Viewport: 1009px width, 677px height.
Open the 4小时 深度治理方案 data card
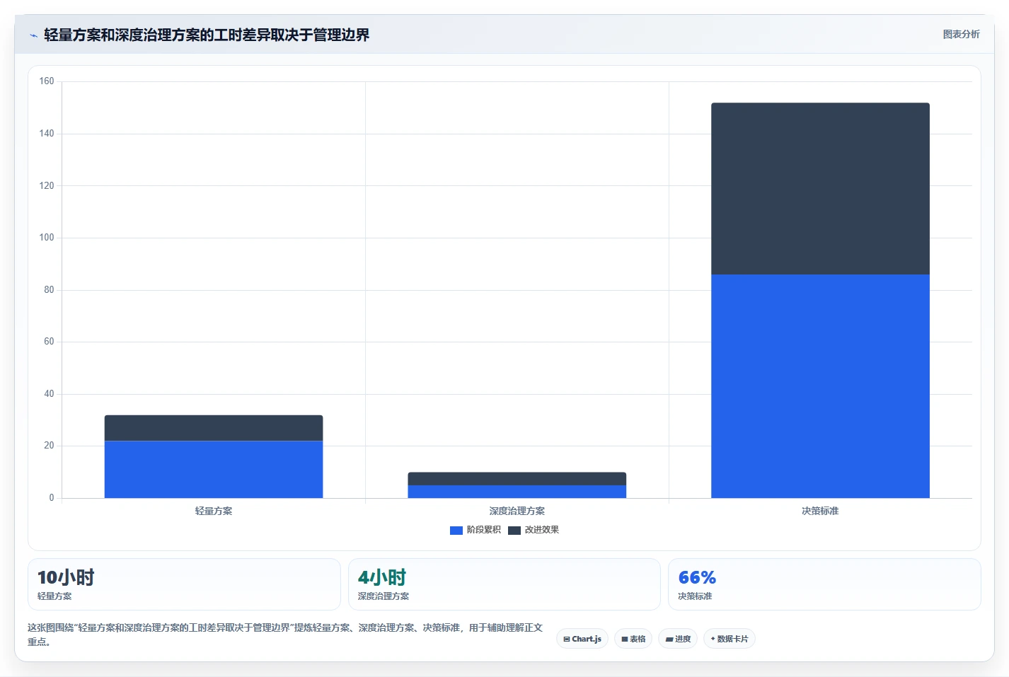(x=504, y=584)
